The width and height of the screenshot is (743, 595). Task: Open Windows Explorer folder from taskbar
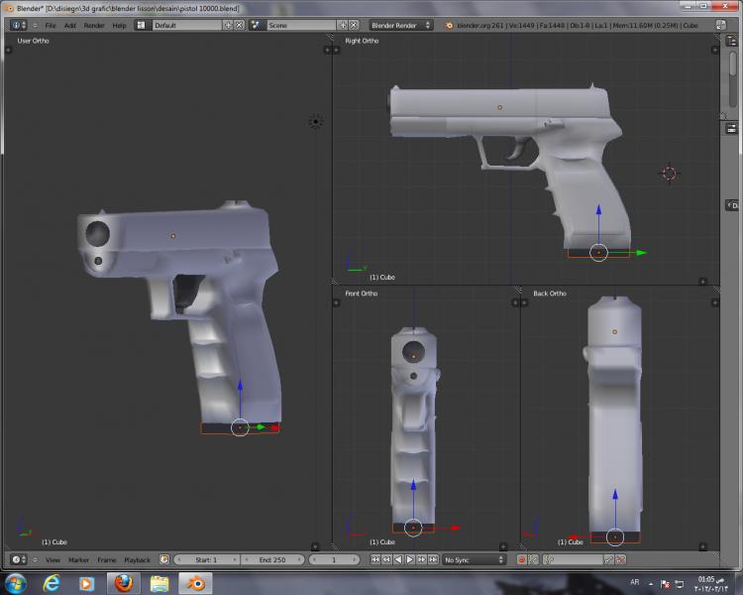[159, 583]
